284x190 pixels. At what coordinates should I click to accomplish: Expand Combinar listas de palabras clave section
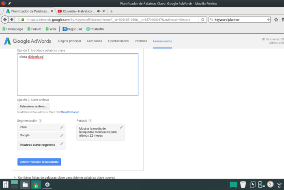(66, 177)
